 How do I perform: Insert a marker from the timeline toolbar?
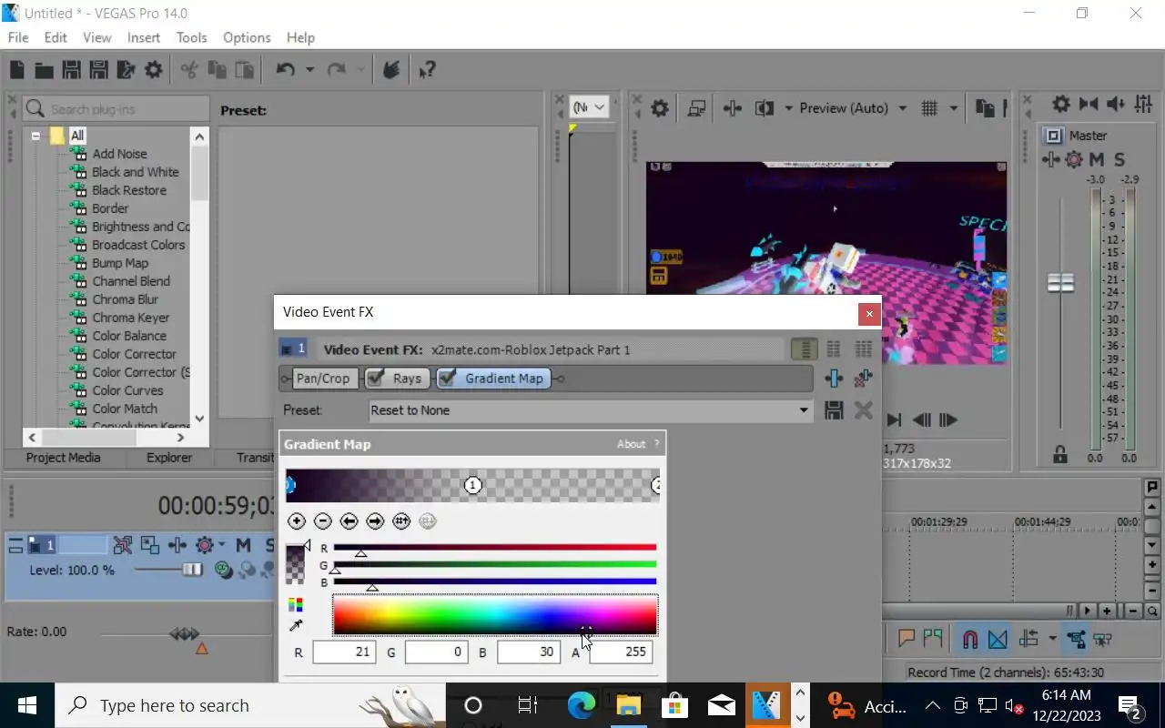(x=907, y=640)
